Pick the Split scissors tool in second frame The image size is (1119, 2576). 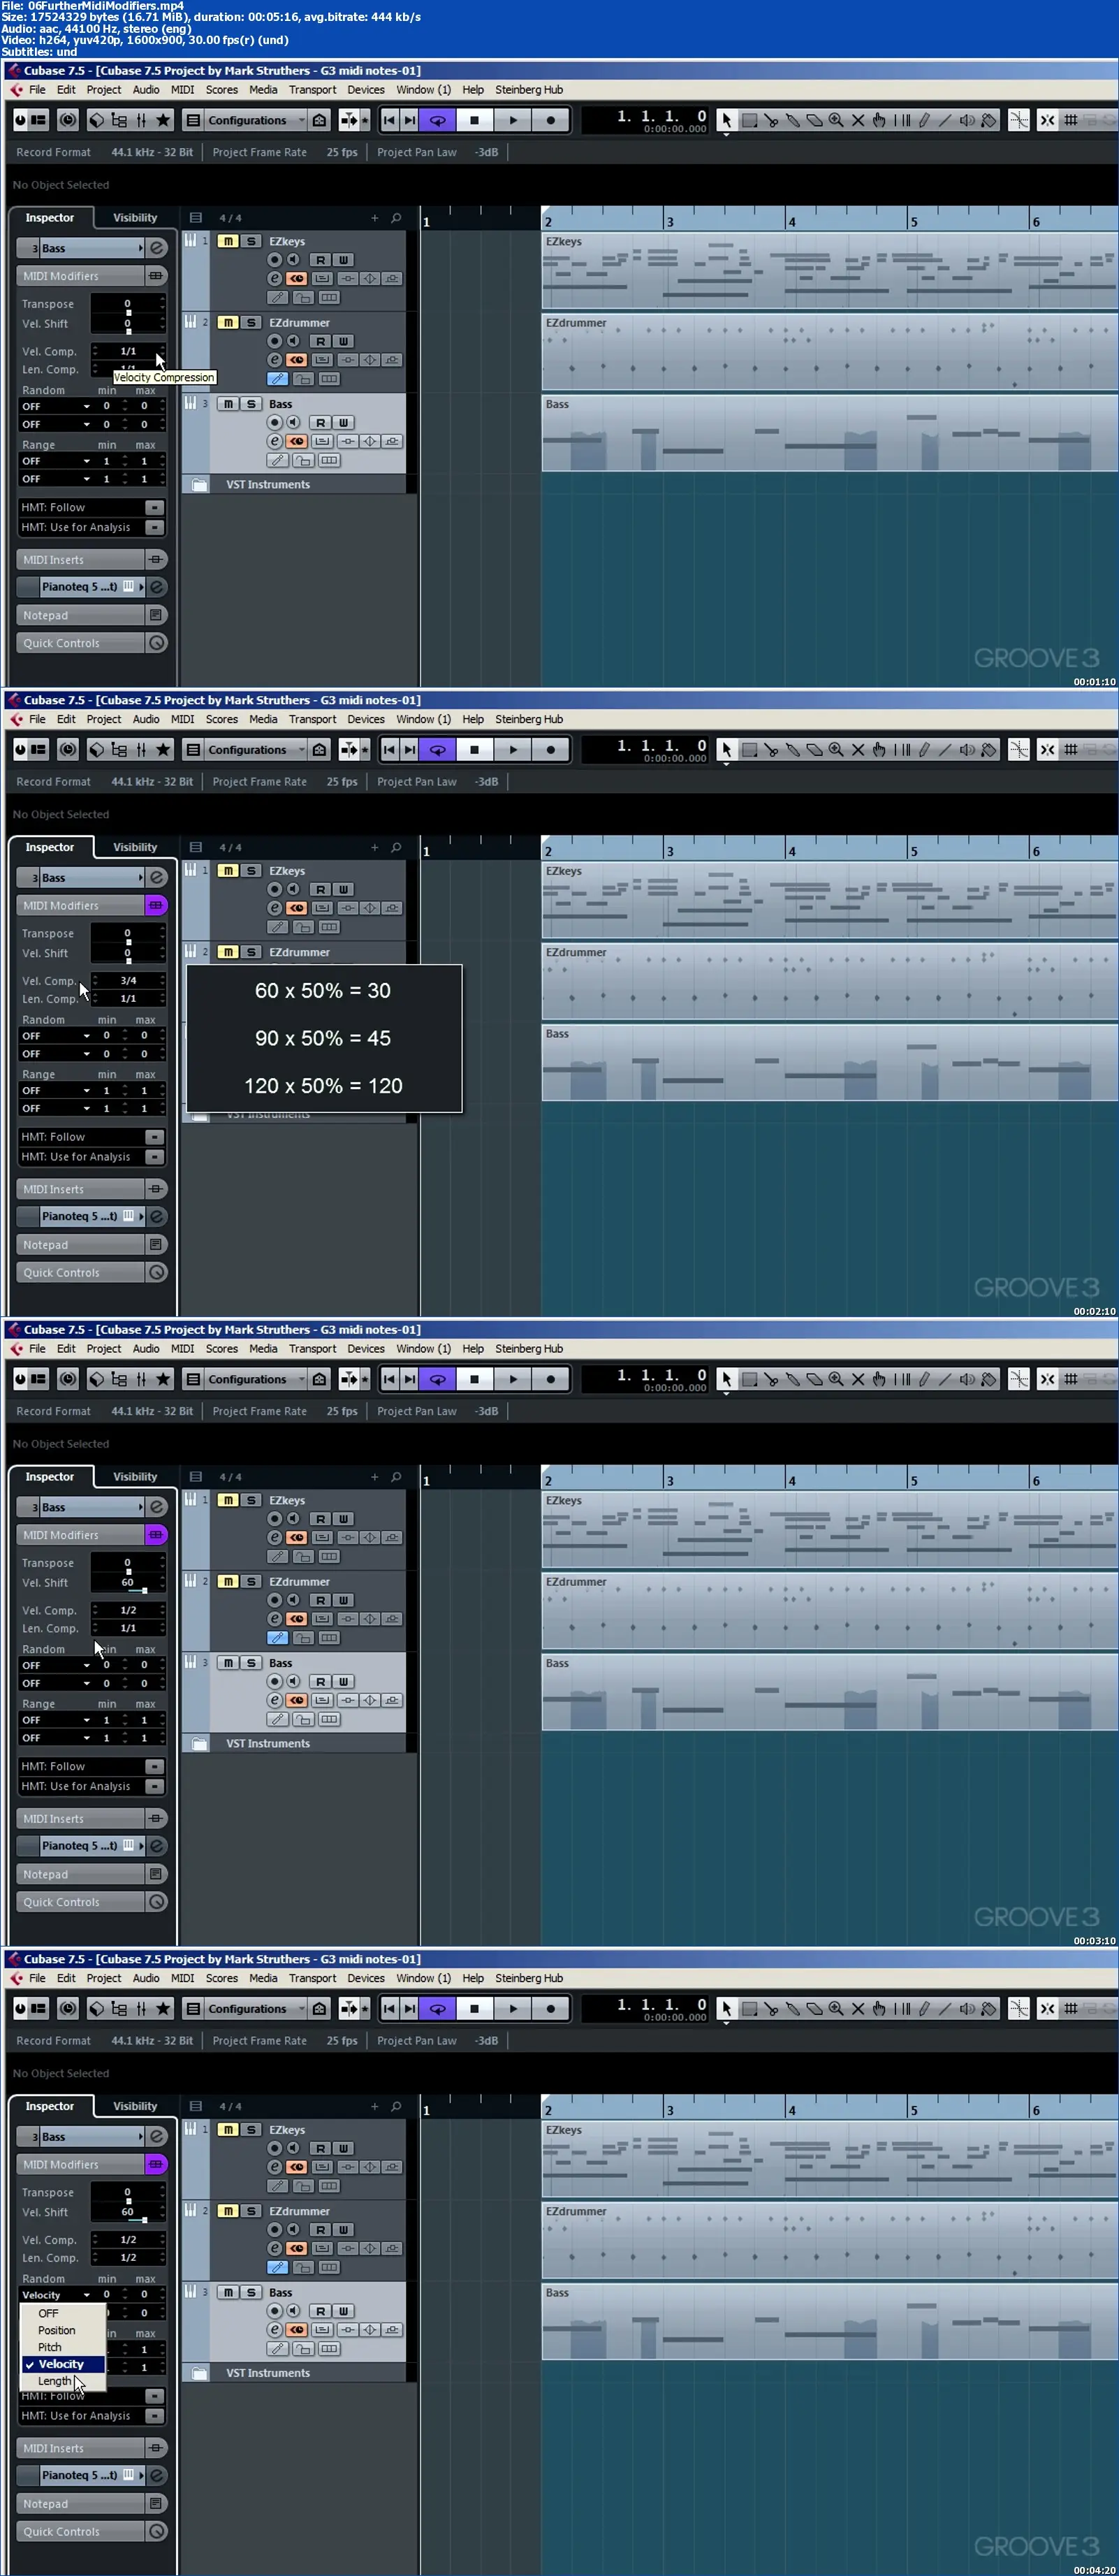pyautogui.click(x=771, y=750)
